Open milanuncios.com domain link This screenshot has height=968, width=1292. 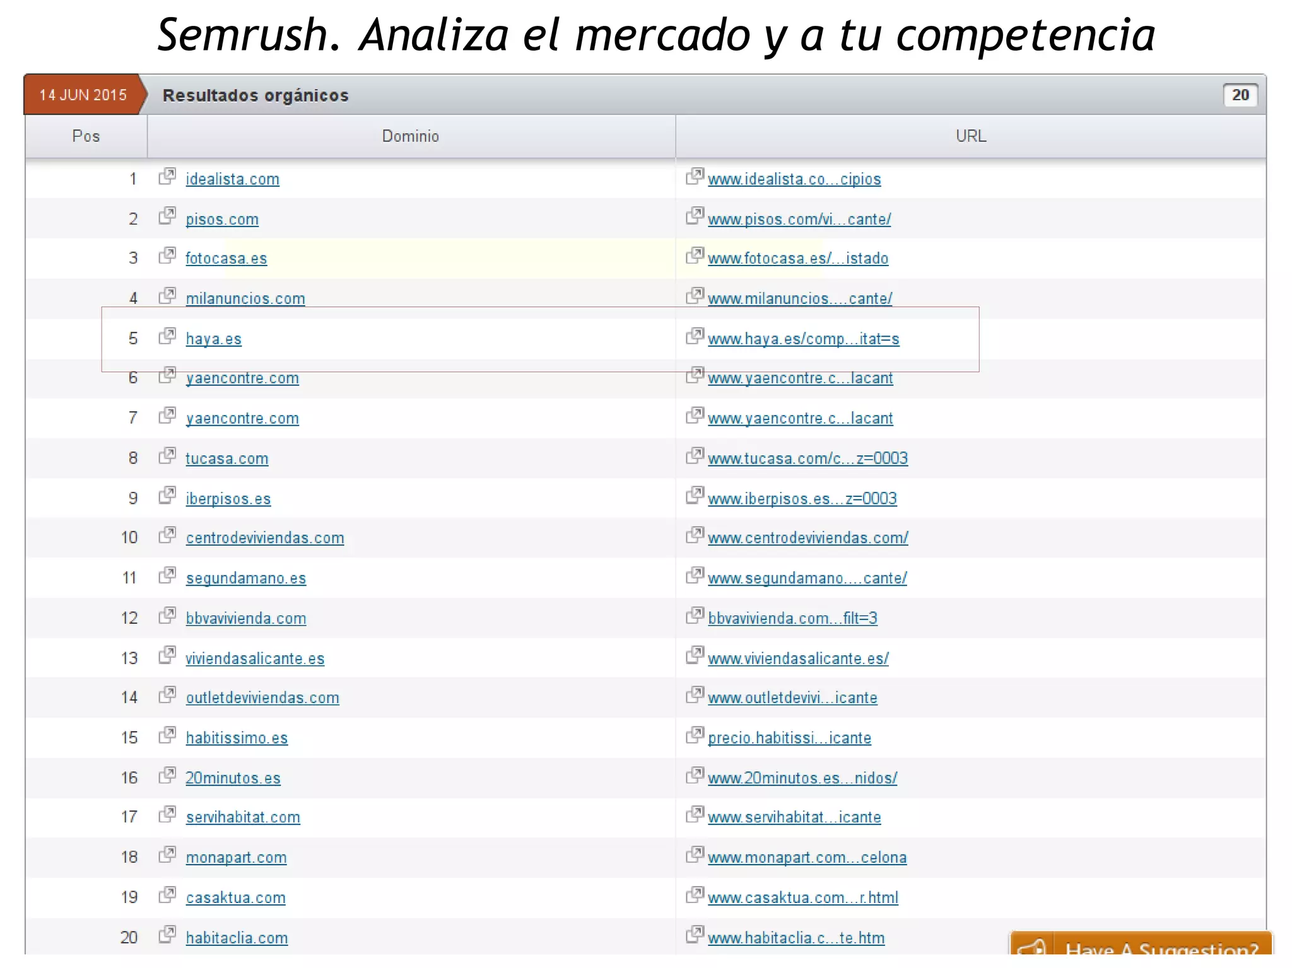click(245, 299)
